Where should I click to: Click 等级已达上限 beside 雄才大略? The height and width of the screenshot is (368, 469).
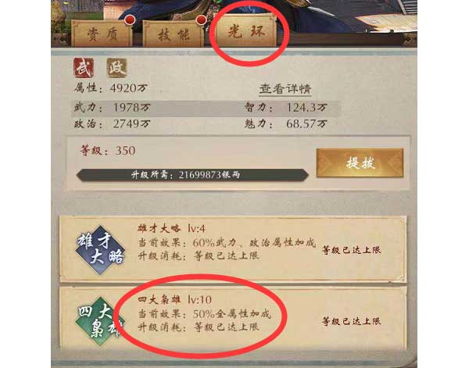[352, 250]
